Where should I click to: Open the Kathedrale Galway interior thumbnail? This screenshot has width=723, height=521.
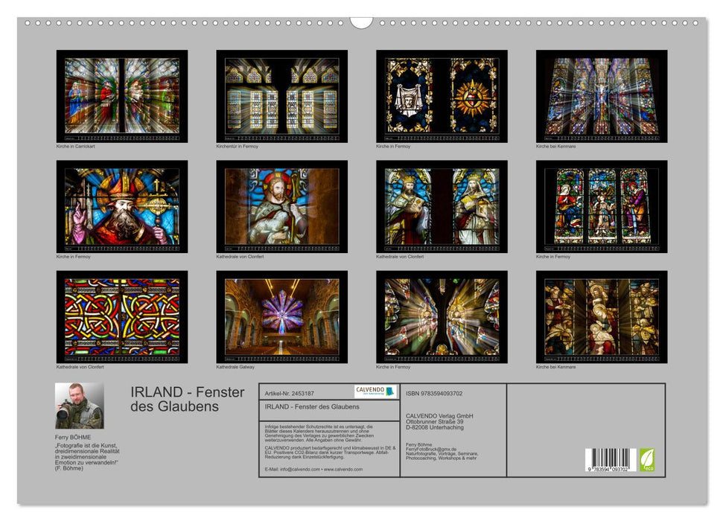(x=281, y=317)
